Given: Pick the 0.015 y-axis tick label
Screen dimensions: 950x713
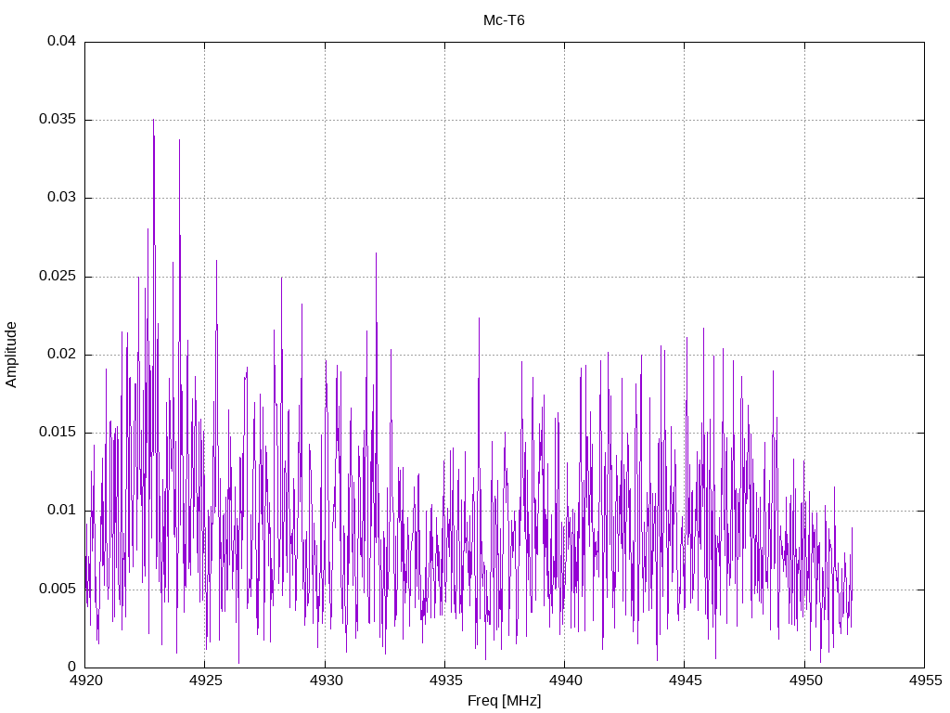Looking at the screenshot, I should [58, 433].
